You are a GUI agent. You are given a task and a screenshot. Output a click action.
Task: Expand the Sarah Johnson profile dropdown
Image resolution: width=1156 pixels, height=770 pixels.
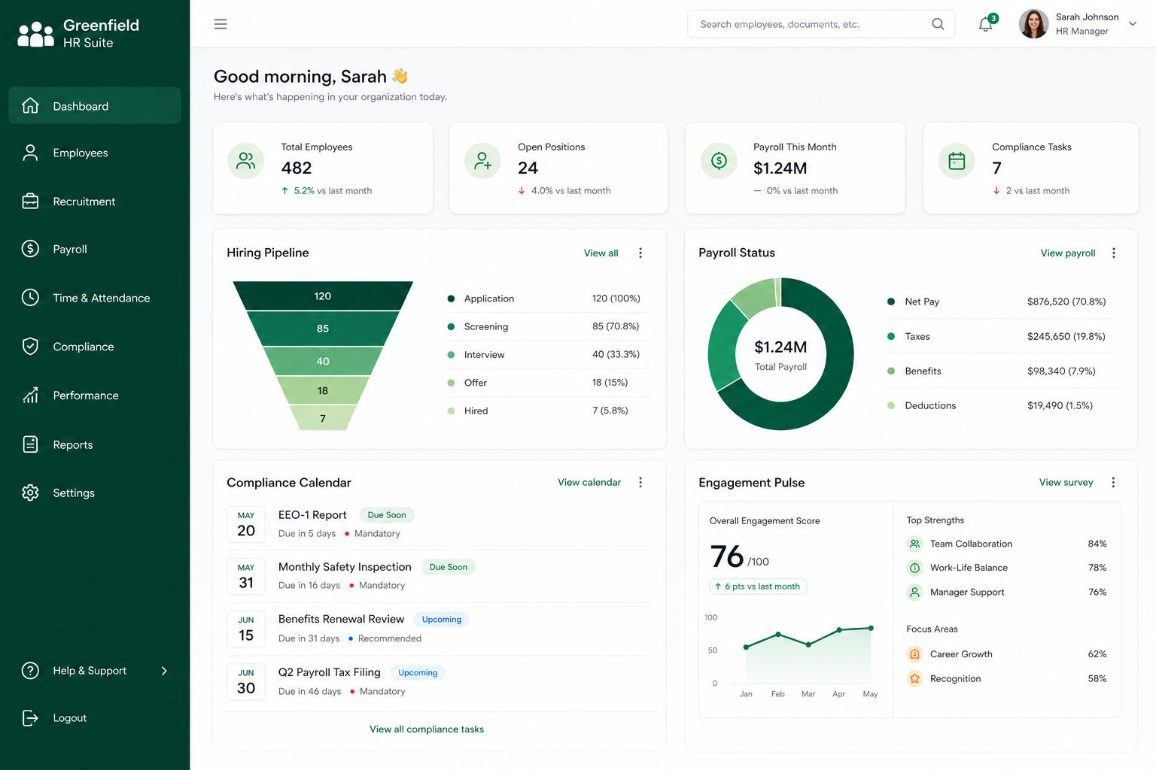click(x=1132, y=24)
